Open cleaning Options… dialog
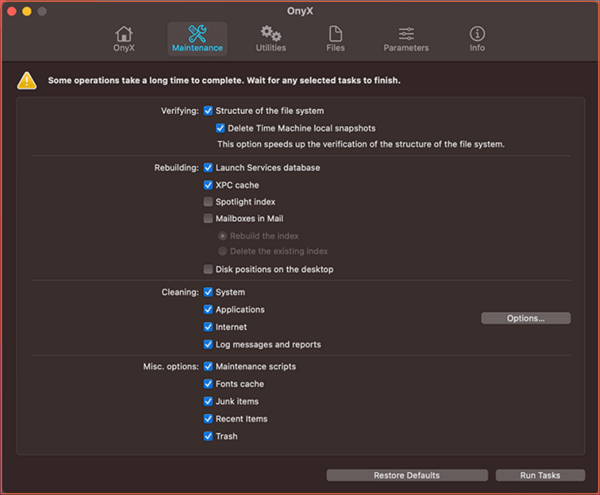600x495 pixels. tap(526, 318)
